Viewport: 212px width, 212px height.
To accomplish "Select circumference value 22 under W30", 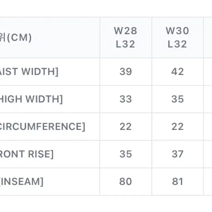I will 178,127.
